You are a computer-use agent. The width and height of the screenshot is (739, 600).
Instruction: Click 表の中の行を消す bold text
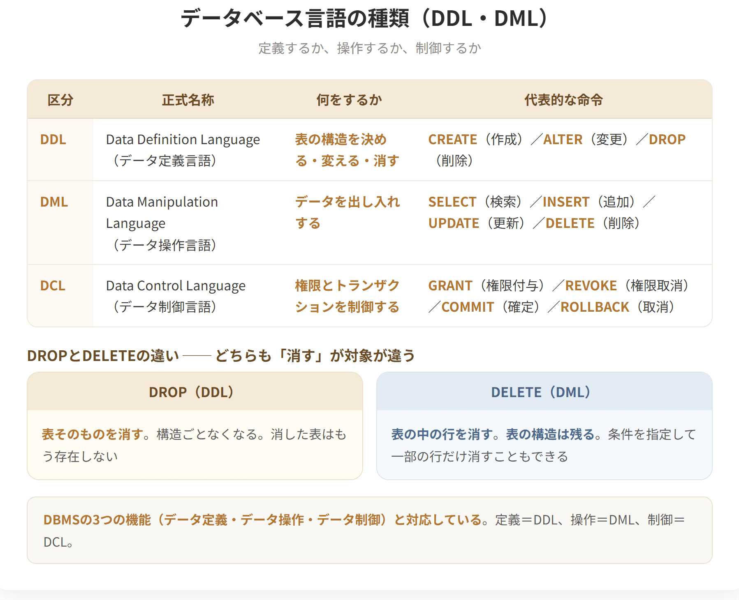click(x=442, y=434)
